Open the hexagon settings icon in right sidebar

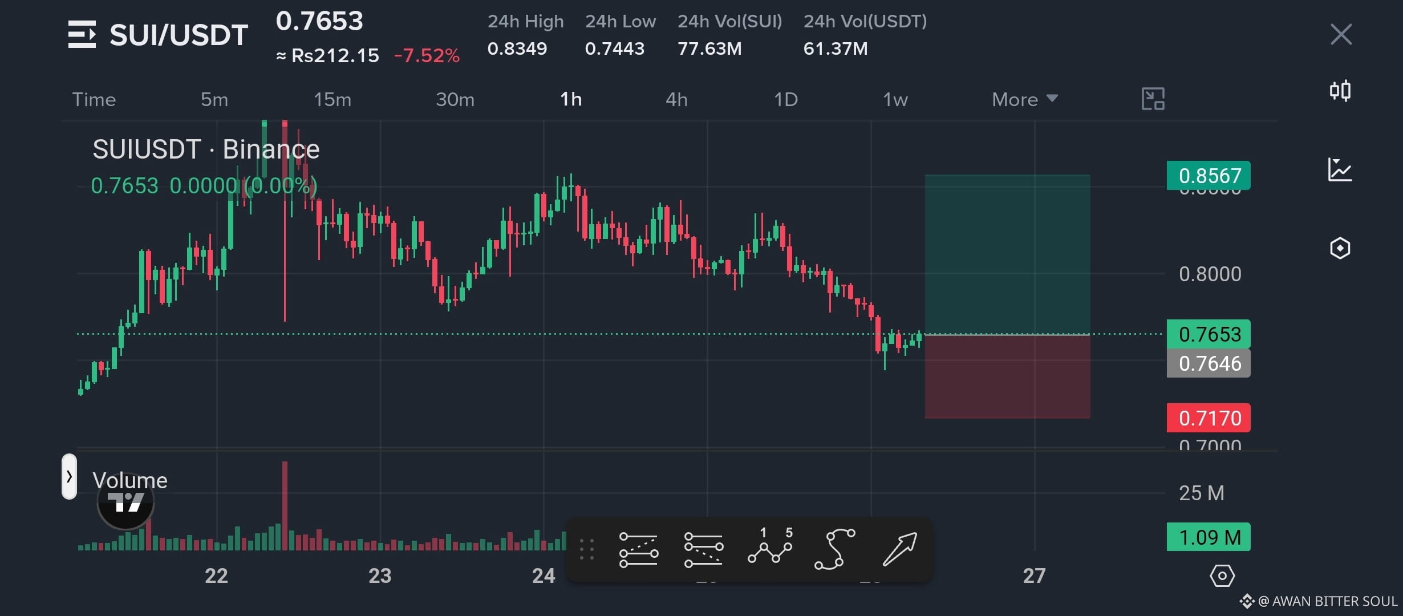[x=1340, y=248]
